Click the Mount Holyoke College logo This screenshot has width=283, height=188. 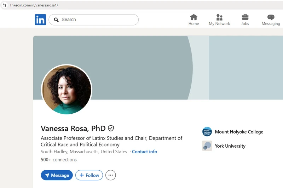(207, 131)
